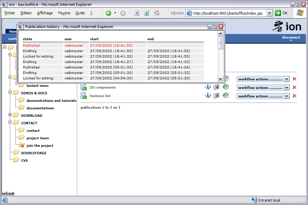Show info for OS components publication
The image size is (308, 205).
(x=208, y=87)
